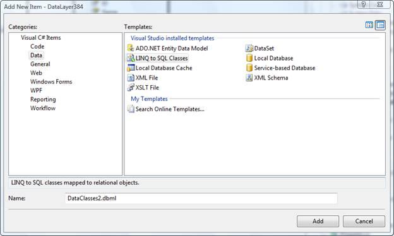Click the Service-based Database label

284,68
